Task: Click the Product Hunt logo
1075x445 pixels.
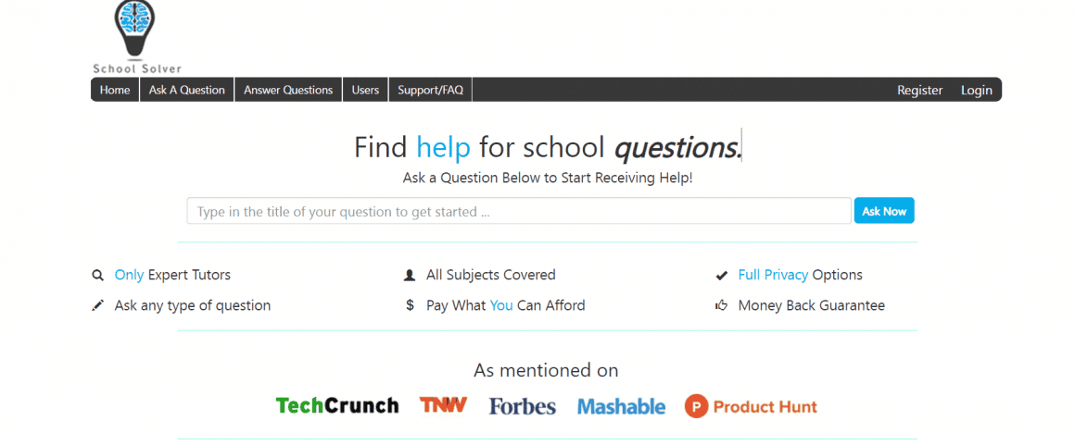Action: (751, 406)
